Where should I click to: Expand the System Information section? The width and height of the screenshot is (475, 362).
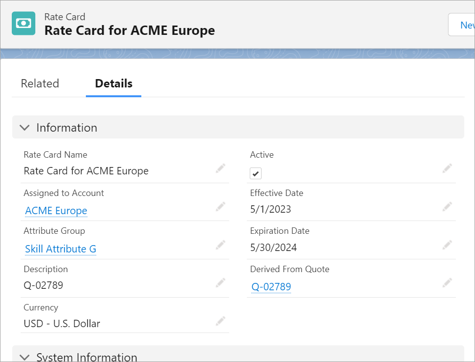click(x=25, y=357)
